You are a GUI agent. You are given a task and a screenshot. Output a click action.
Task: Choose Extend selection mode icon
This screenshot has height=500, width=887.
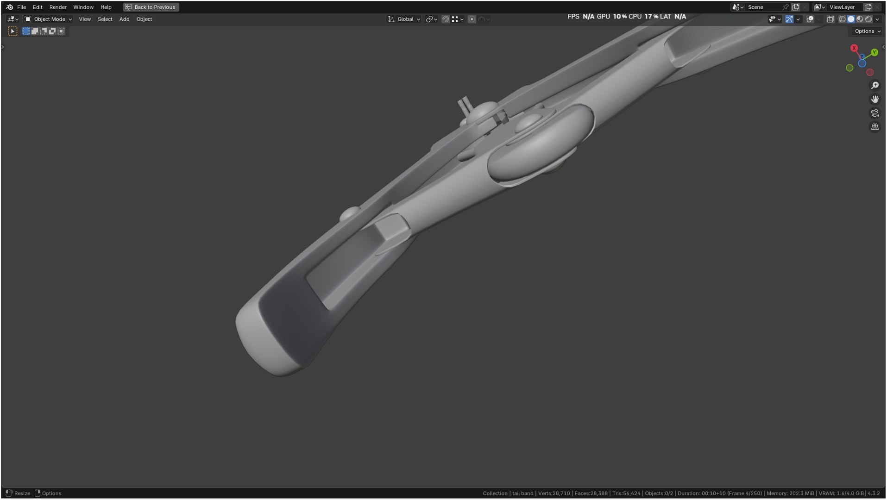(35, 31)
